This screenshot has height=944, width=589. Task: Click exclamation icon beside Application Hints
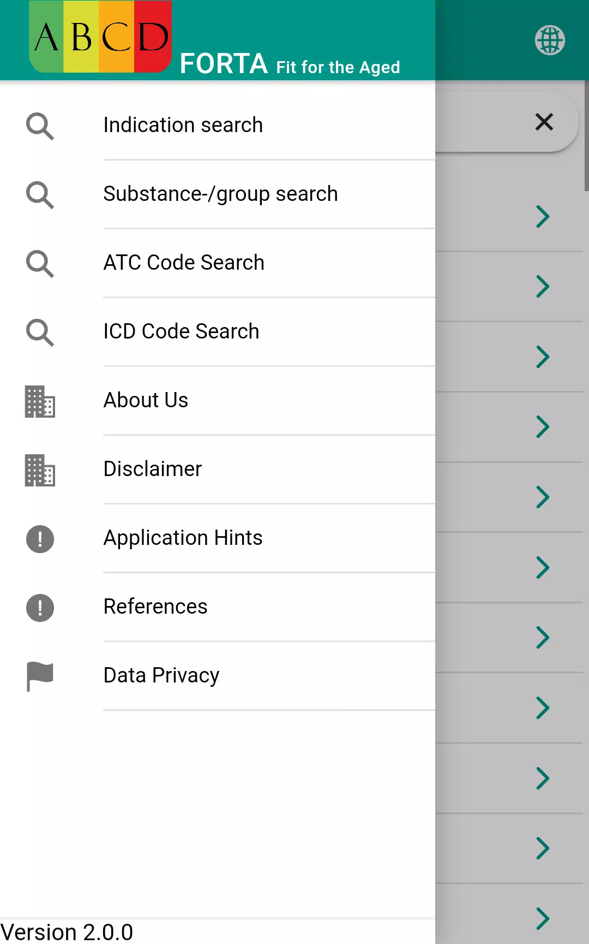(40, 539)
